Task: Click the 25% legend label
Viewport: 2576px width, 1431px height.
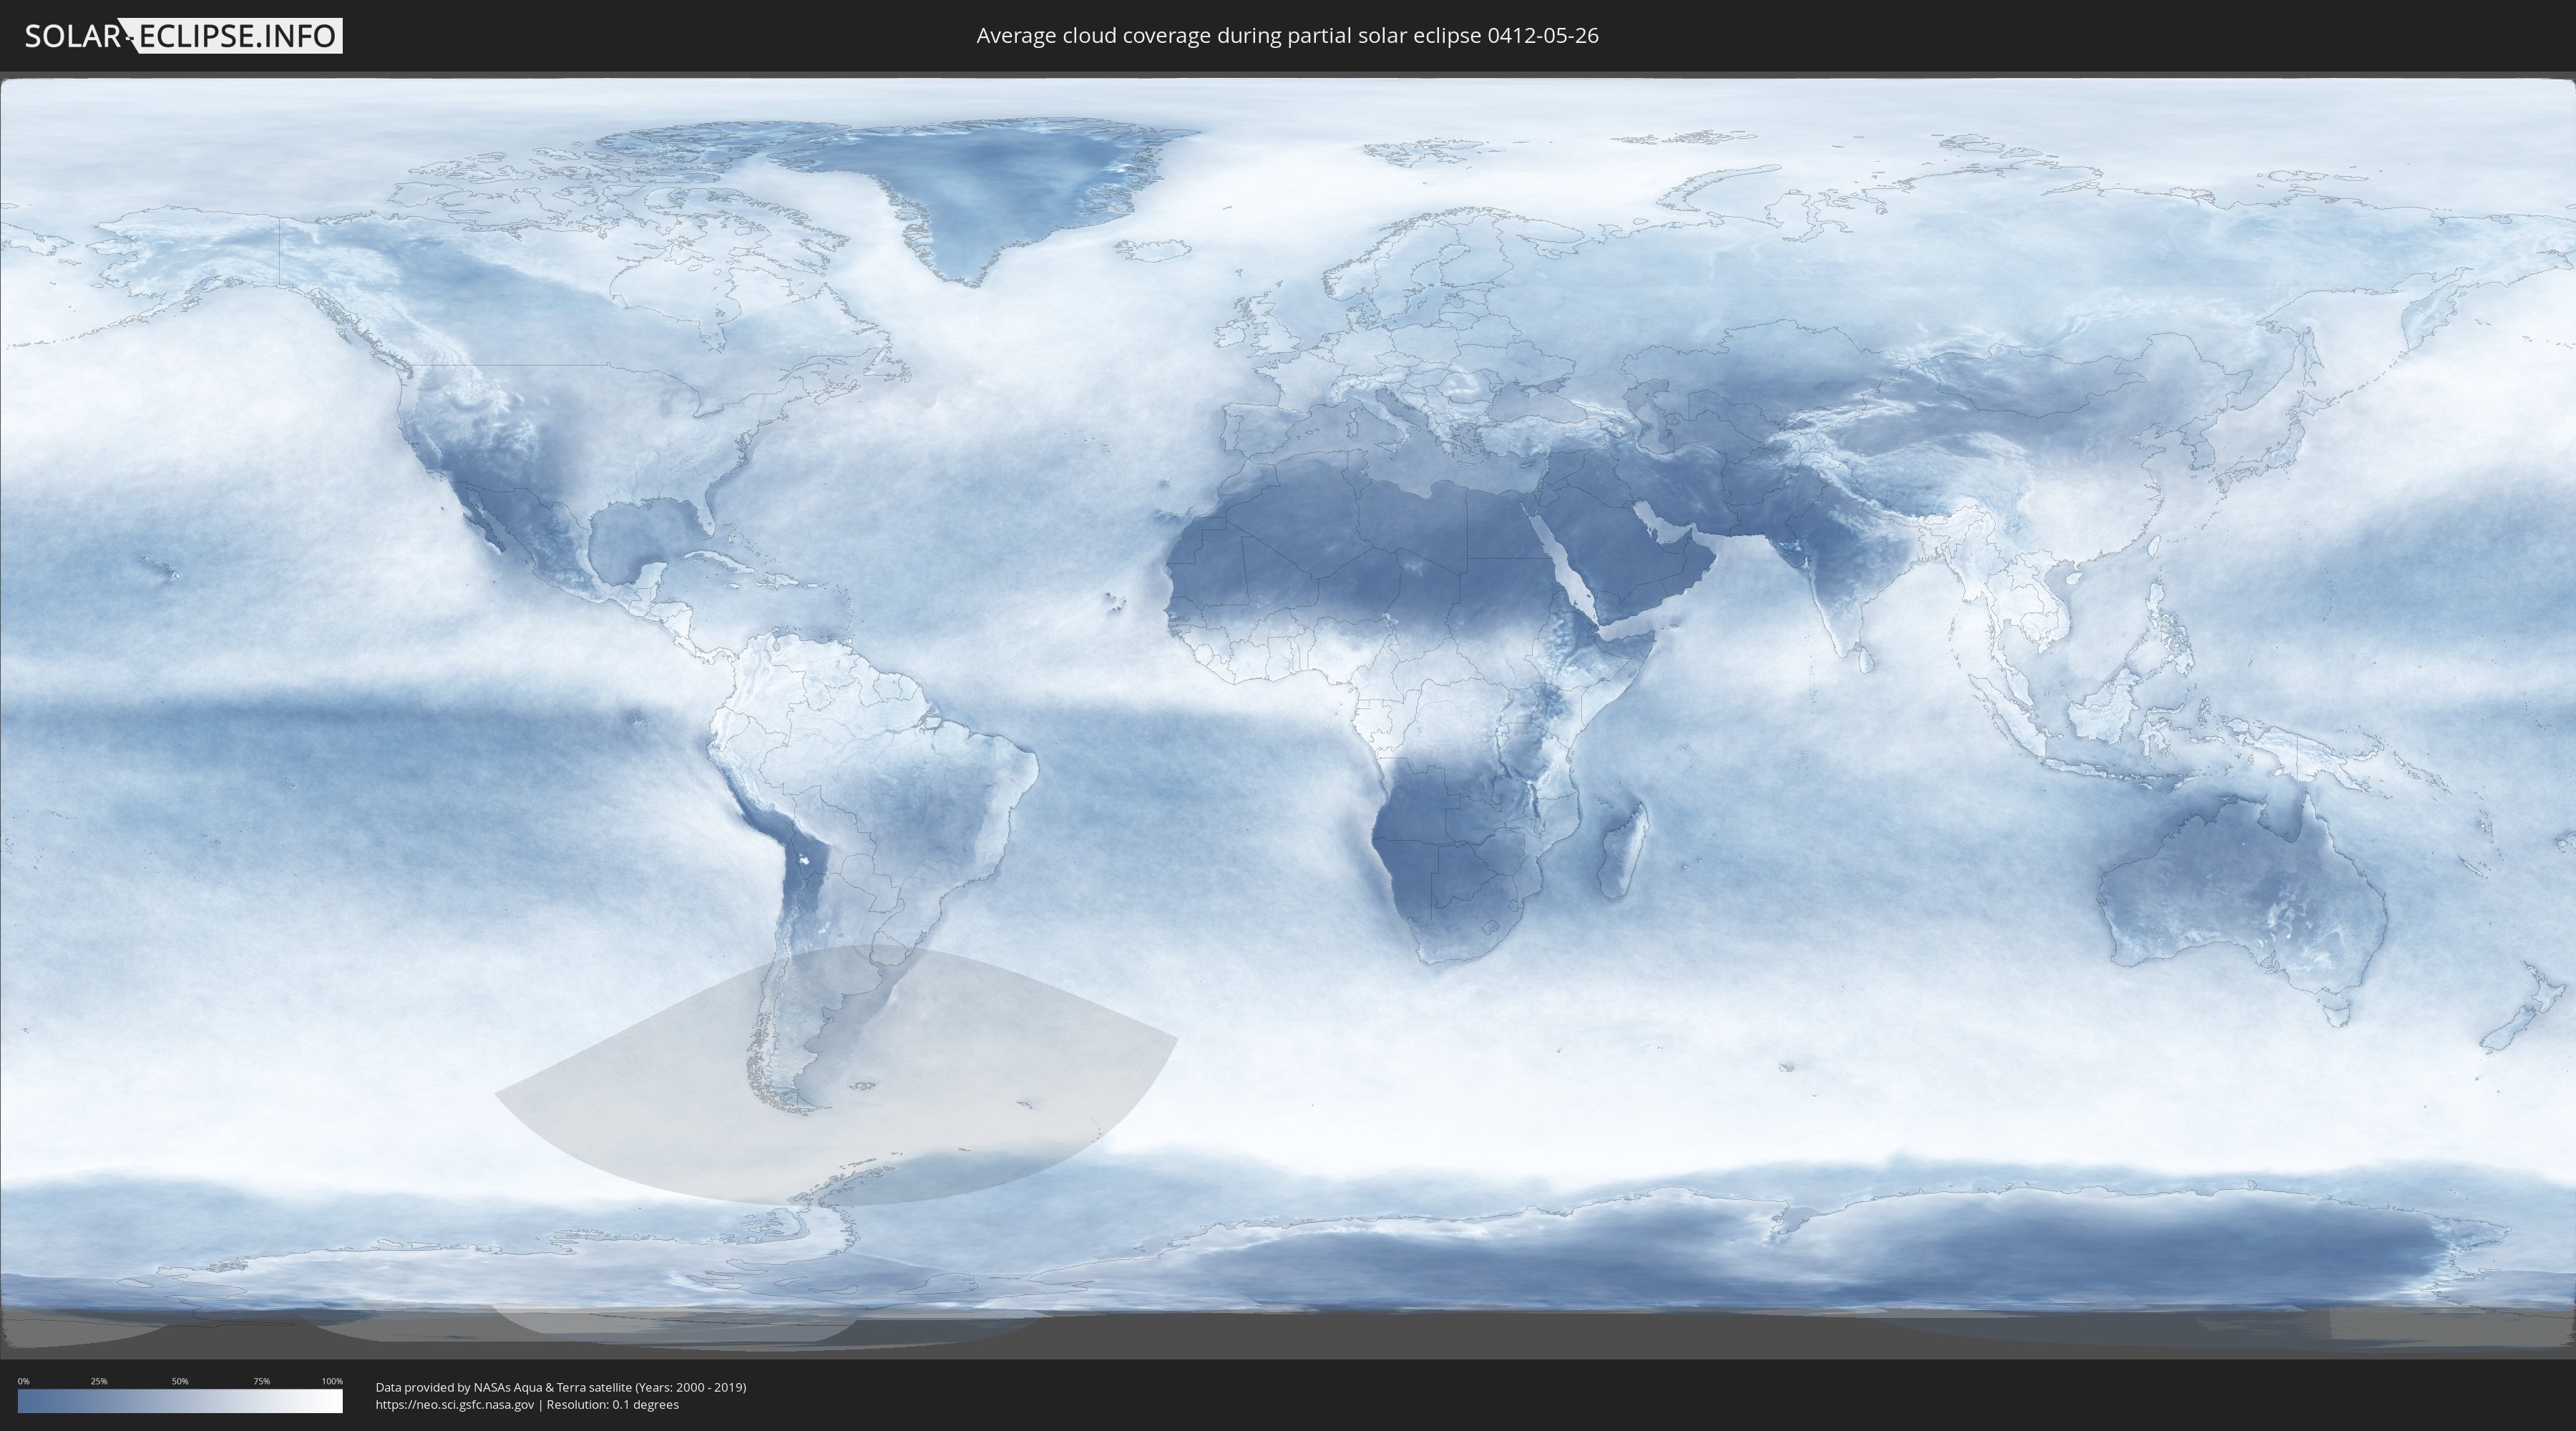Action: tap(99, 1381)
